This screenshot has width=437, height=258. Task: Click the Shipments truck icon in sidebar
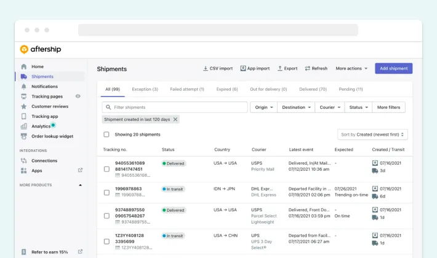point(23,76)
